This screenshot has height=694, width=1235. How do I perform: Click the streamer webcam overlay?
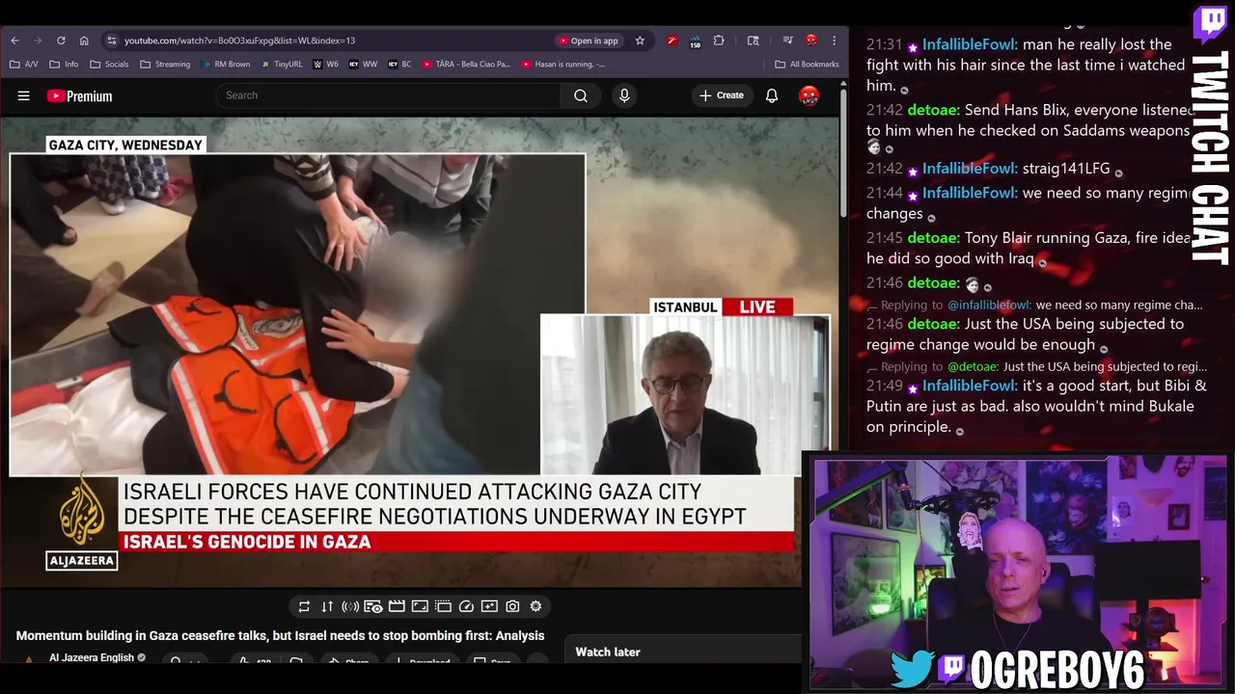1018,573
